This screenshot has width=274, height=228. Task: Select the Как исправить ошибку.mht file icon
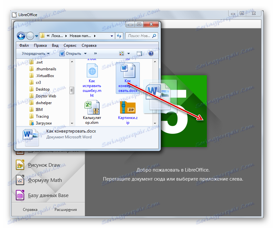[x=92, y=70]
